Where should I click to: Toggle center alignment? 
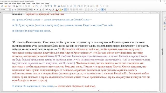[x=68, y=10]
